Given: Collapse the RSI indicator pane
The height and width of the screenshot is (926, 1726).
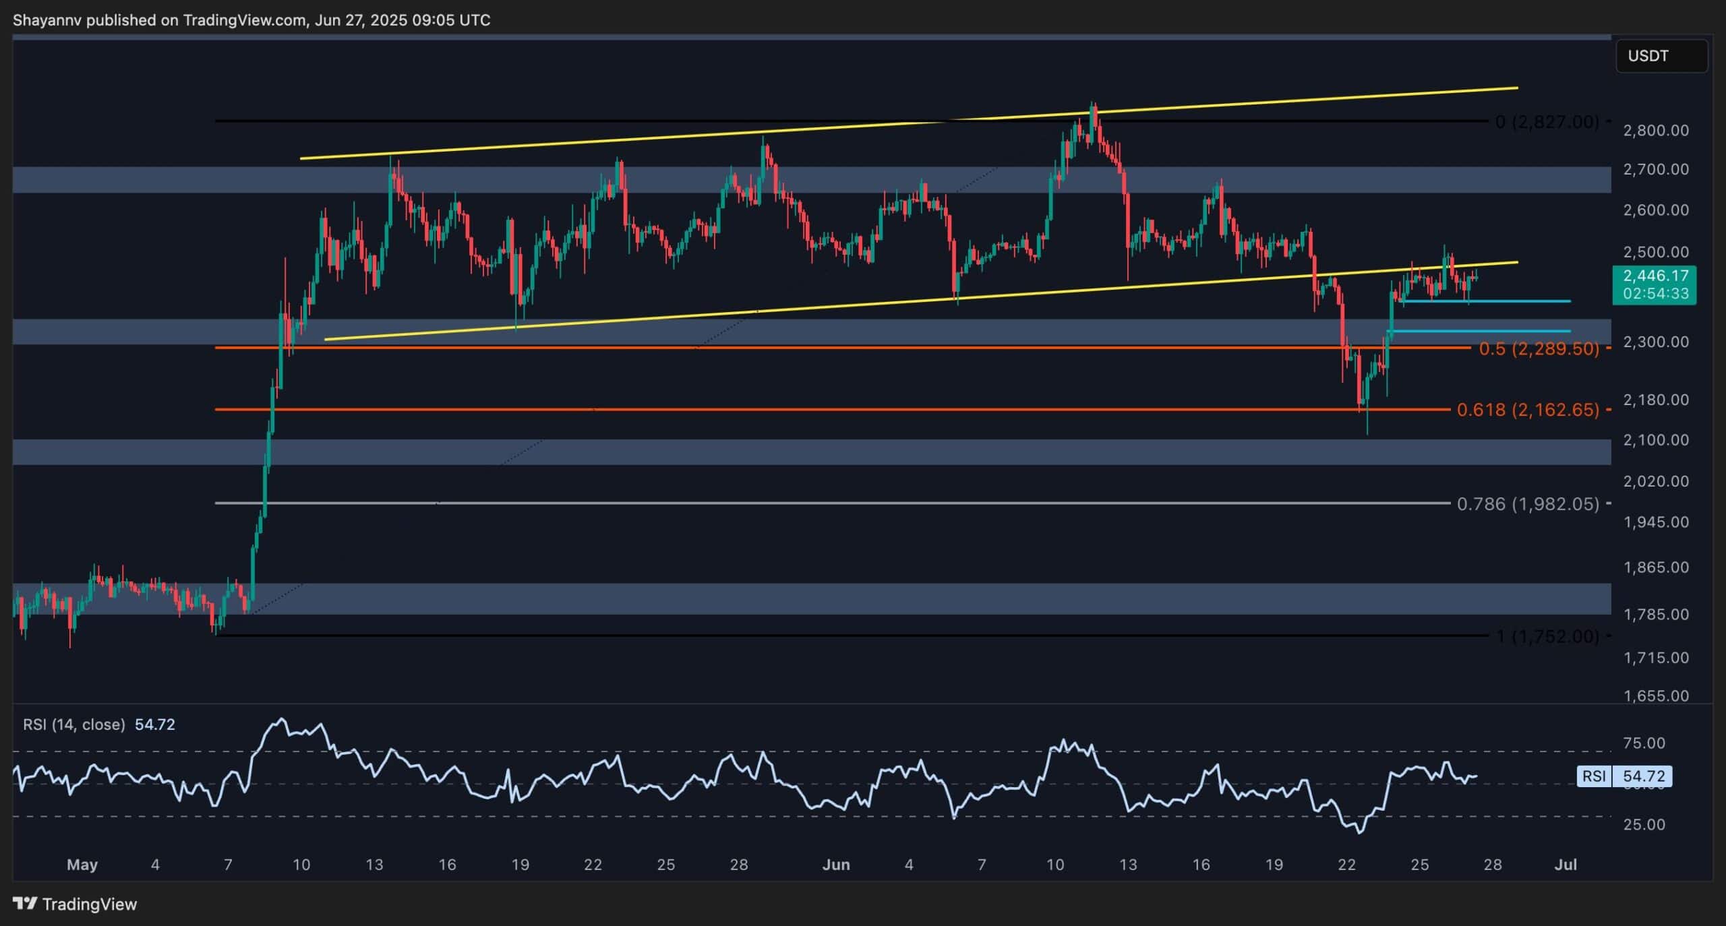Looking at the screenshot, I should coord(98,724).
